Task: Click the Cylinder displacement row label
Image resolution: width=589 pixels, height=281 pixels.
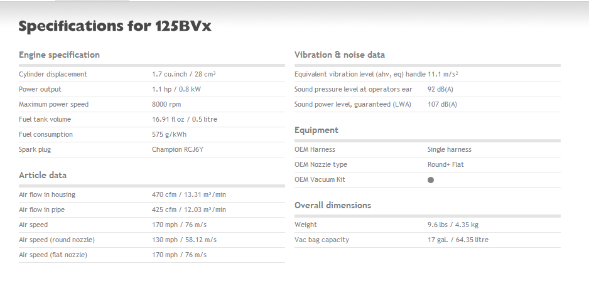Action: coord(53,74)
